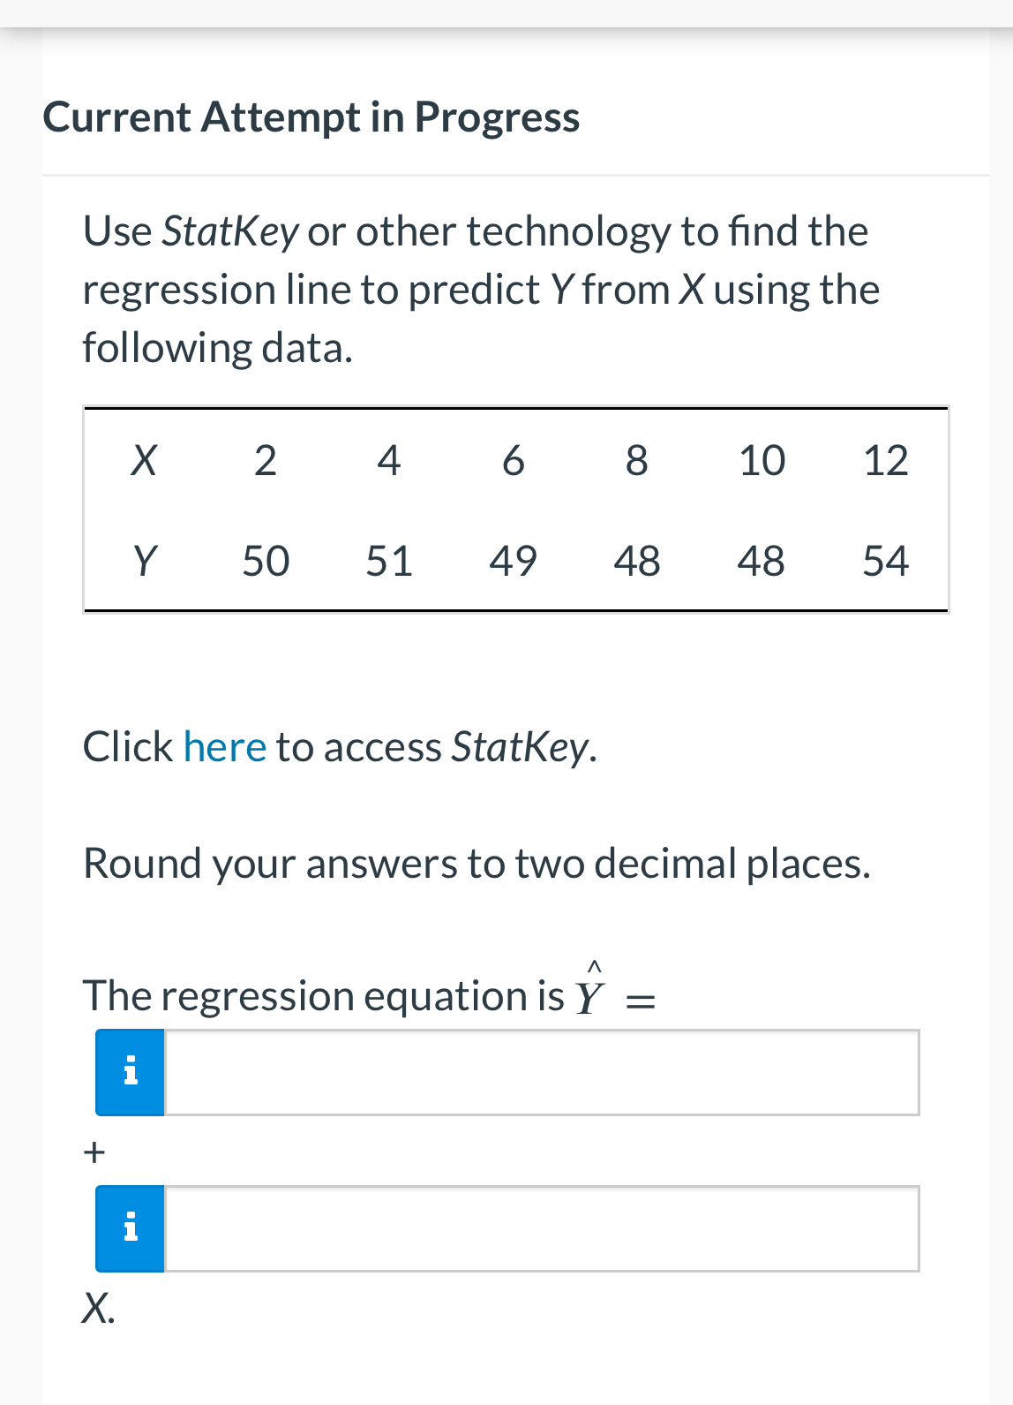1013x1405 pixels.
Task: Click the X label after the second answer box
Action: [97, 1310]
